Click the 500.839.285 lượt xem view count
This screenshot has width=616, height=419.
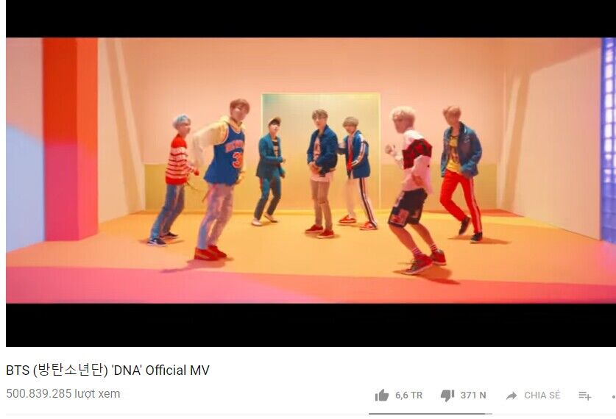pyautogui.click(x=63, y=393)
